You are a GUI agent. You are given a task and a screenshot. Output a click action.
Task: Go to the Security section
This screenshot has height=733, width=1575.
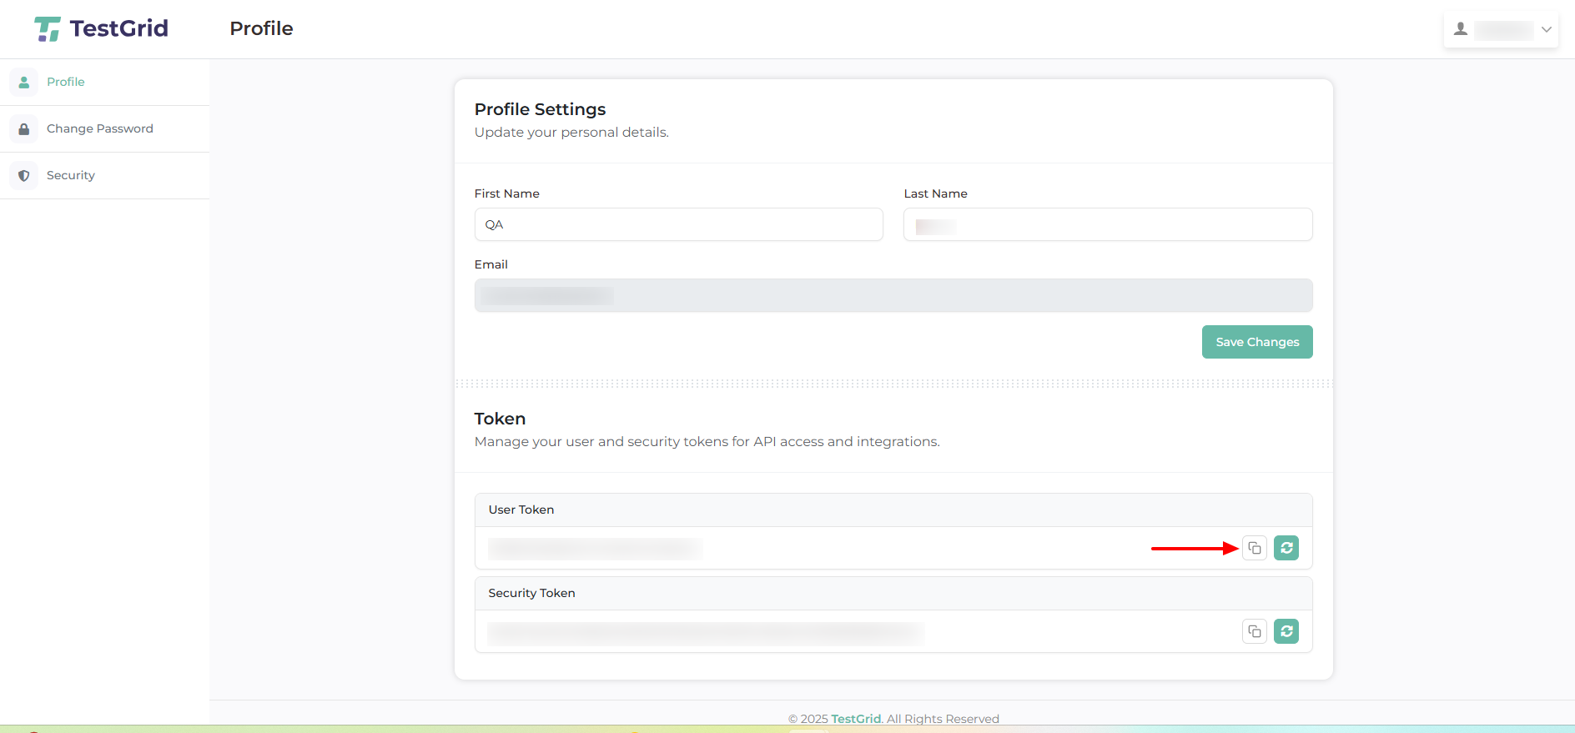click(71, 175)
